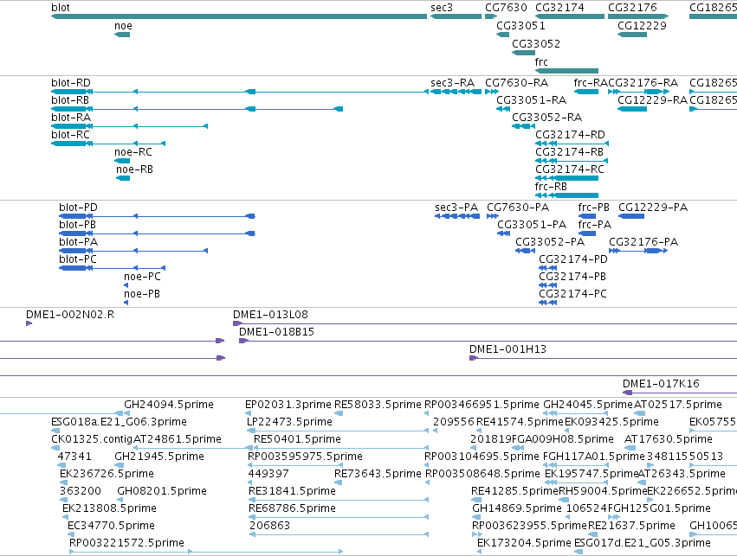Select the CG33052-PA protein label
The height and width of the screenshot is (556, 737).
550,243
